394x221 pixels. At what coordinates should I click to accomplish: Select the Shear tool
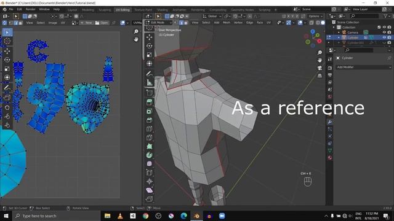tap(149, 190)
